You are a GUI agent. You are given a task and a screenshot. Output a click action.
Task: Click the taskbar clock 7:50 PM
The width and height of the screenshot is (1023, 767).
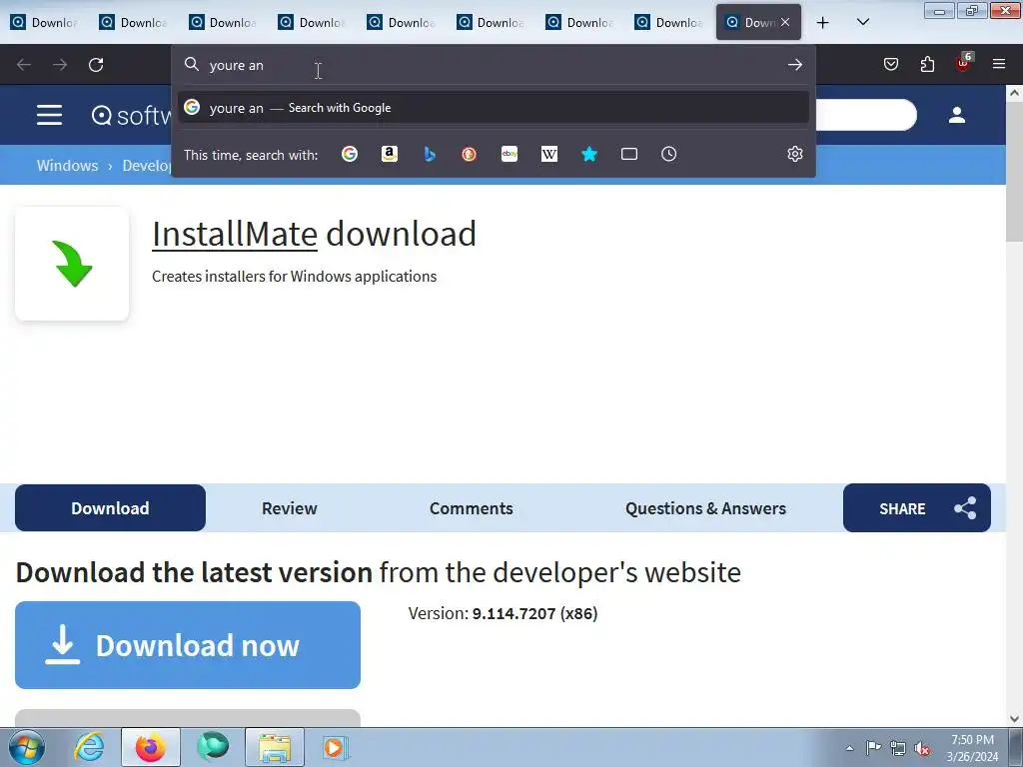click(x=973, y=740)
